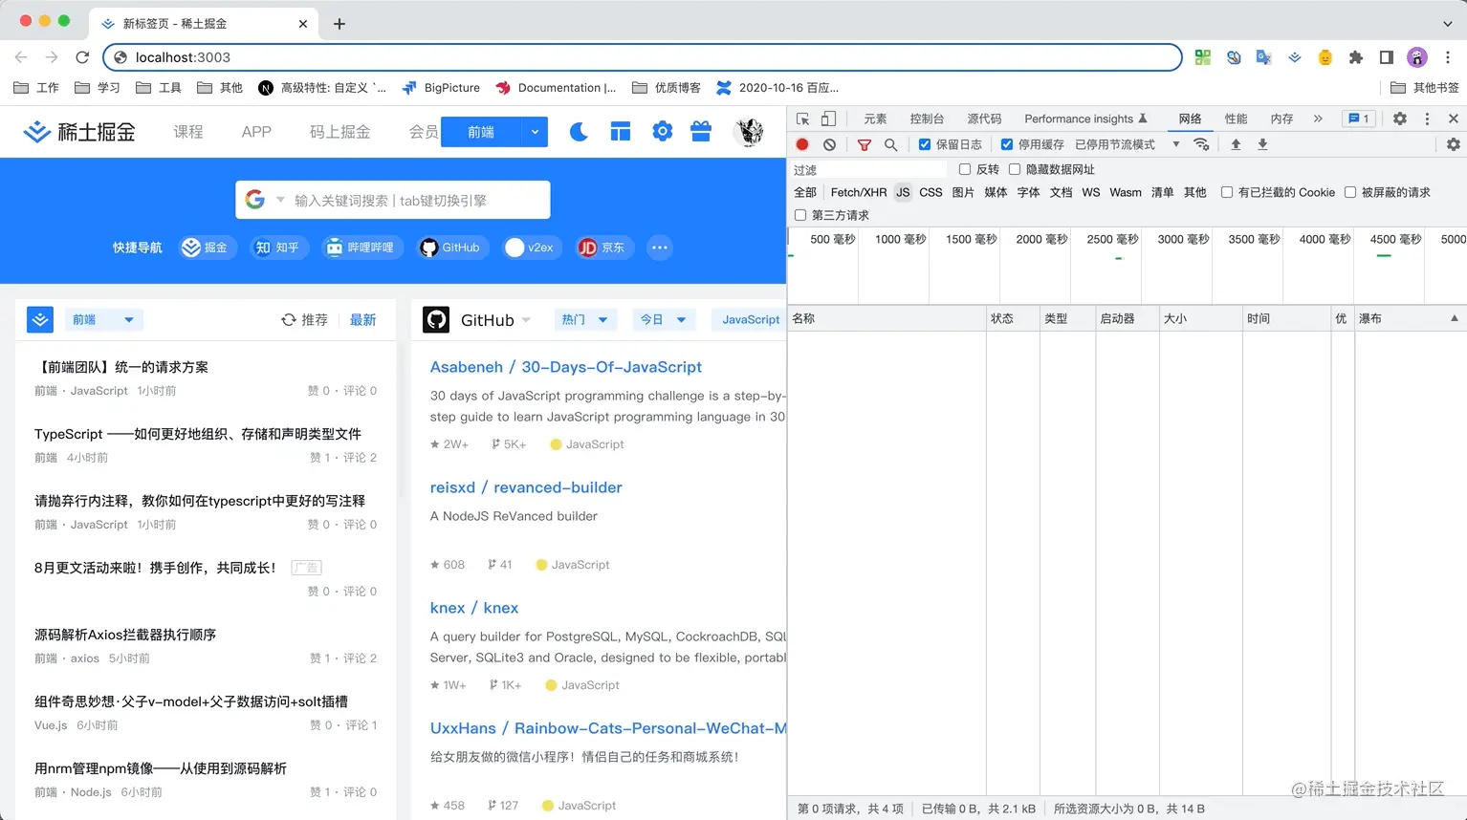Click the DevTools record network log button

coord(802,144)
